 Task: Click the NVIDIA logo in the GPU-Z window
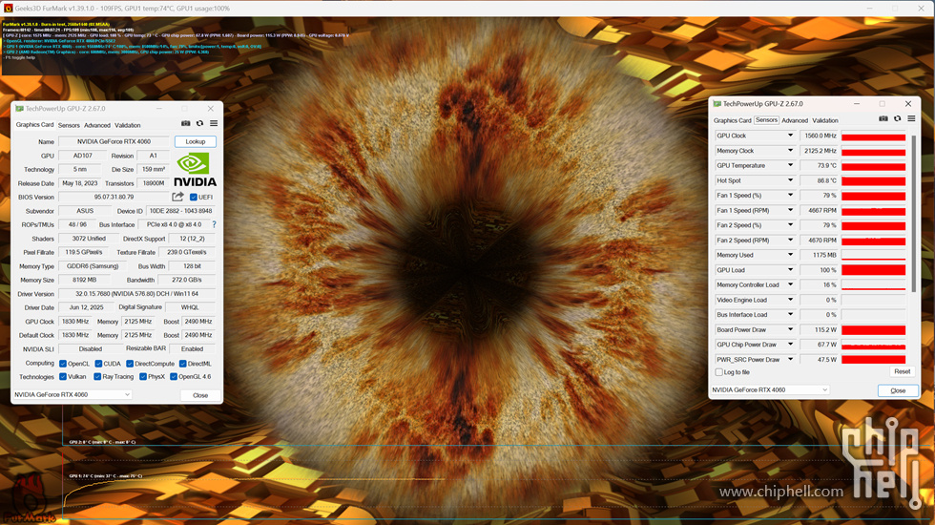click(x=195, y=170)
